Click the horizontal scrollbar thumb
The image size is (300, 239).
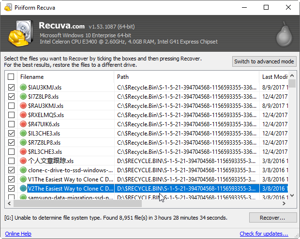tap(77, 203)
